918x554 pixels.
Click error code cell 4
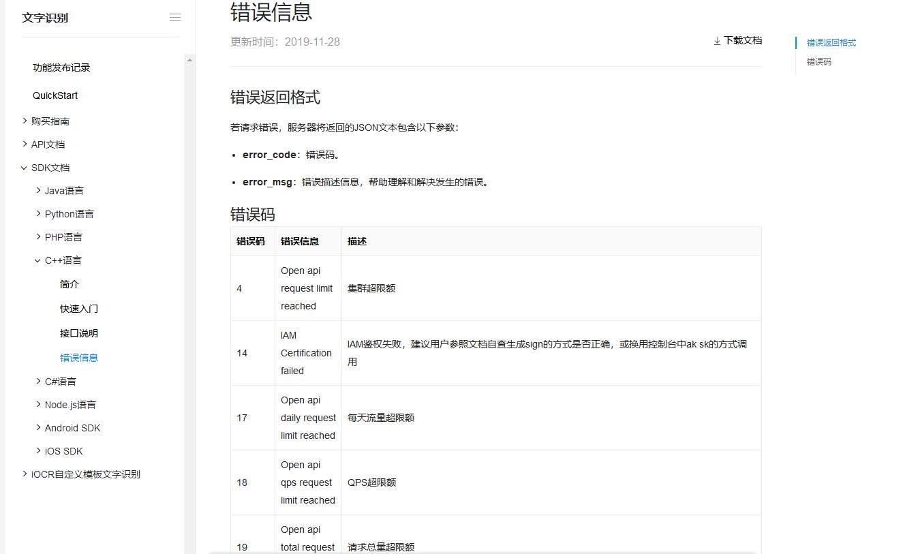pyautogui.click(x=253, y=288)
